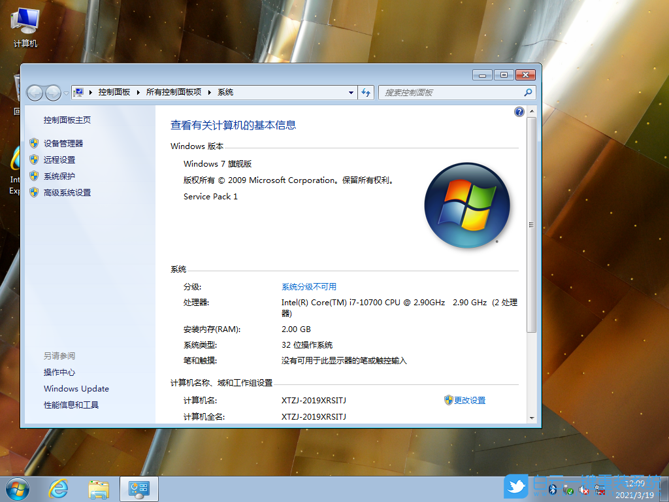Click the refresh button beside the address bar
This screenshot has width=669, height=502.
pos(367,92)
